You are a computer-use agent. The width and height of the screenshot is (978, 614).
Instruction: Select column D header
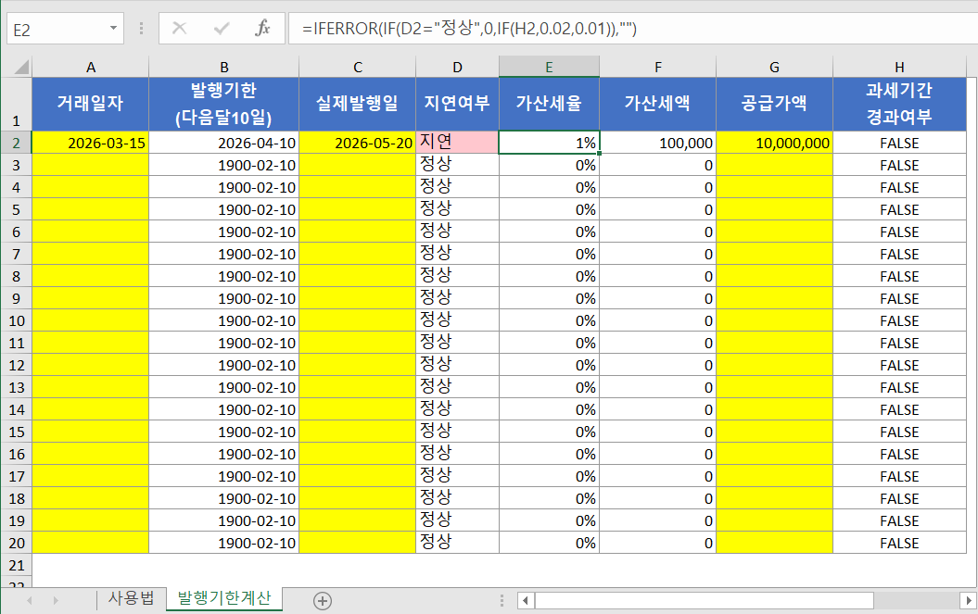[x=457, y=67]
